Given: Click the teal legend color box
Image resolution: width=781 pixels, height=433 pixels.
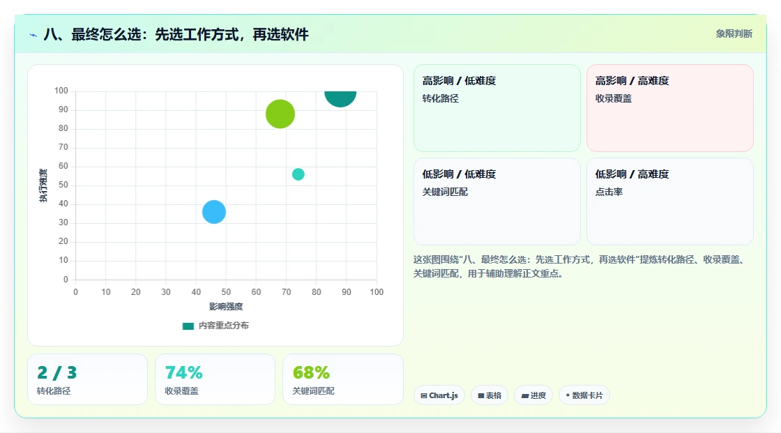Looking at the screenshot, I should 188,326.
